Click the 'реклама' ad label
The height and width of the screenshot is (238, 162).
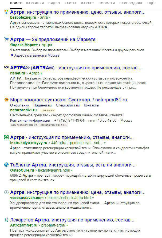click(x=48, y=110)
